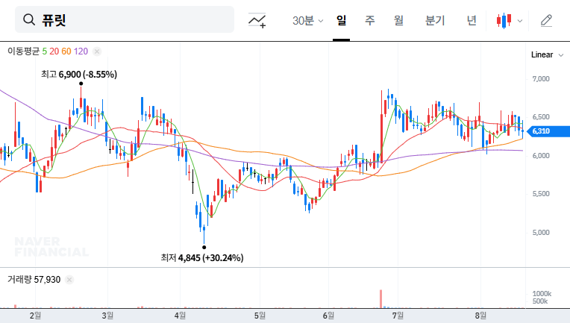
Task: Focus the stock search field showing 퓨릿
Action: [125, 19]
